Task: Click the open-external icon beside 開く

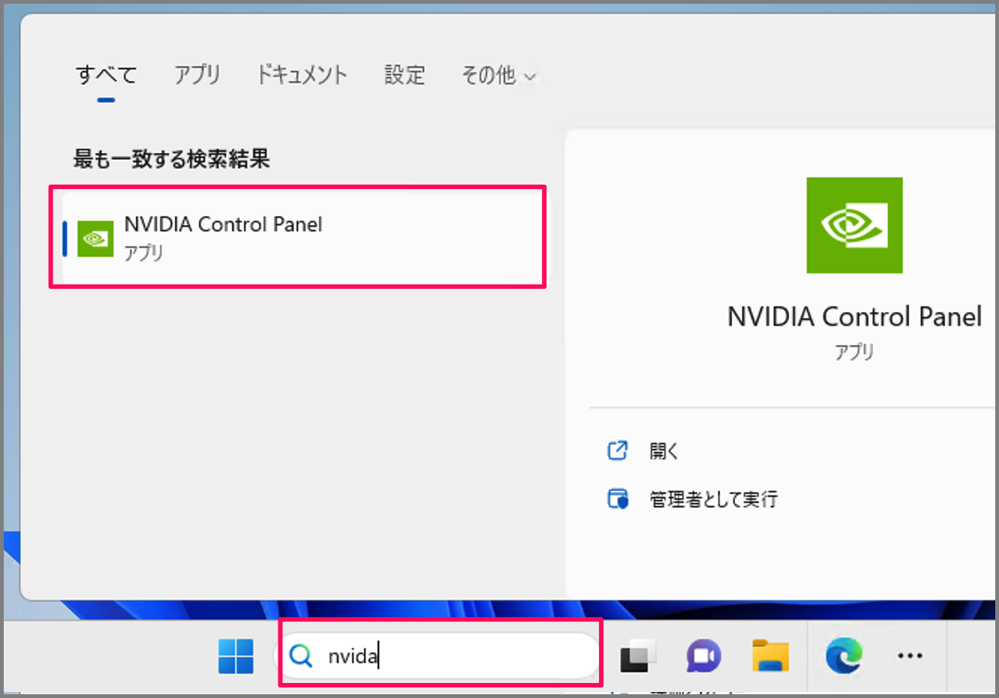Action: point(617,450)
